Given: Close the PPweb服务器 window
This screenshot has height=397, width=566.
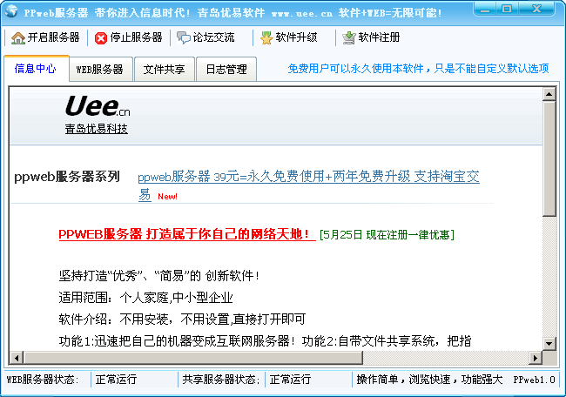Looking at the screenshot, I should pos(536,9).
